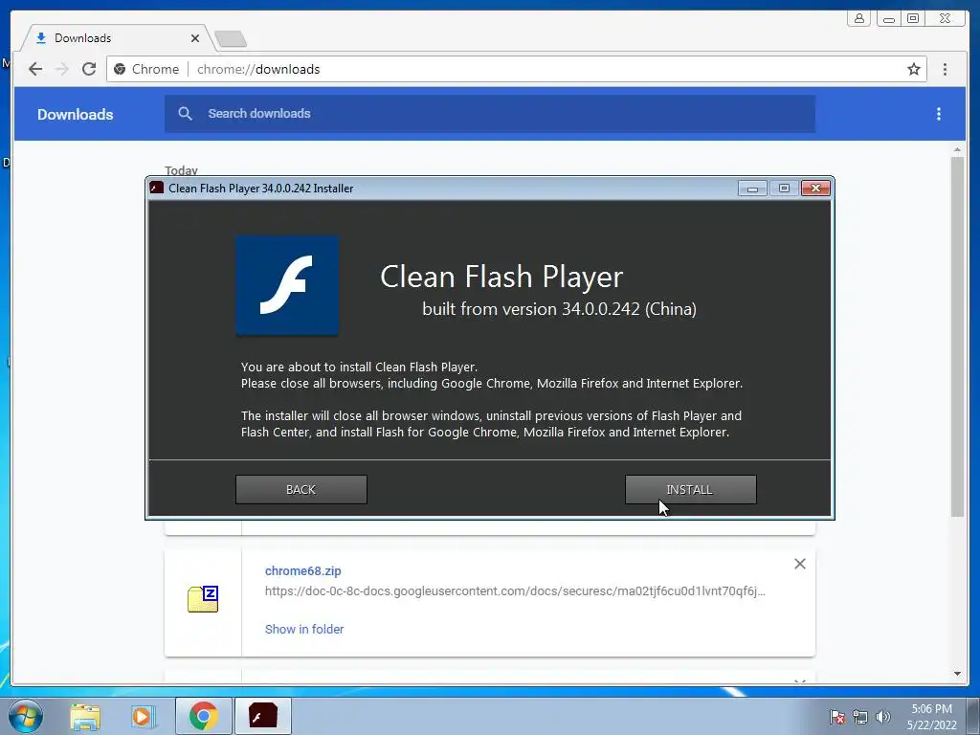Click the search magnifier icon in Downloads

[185, 113]
